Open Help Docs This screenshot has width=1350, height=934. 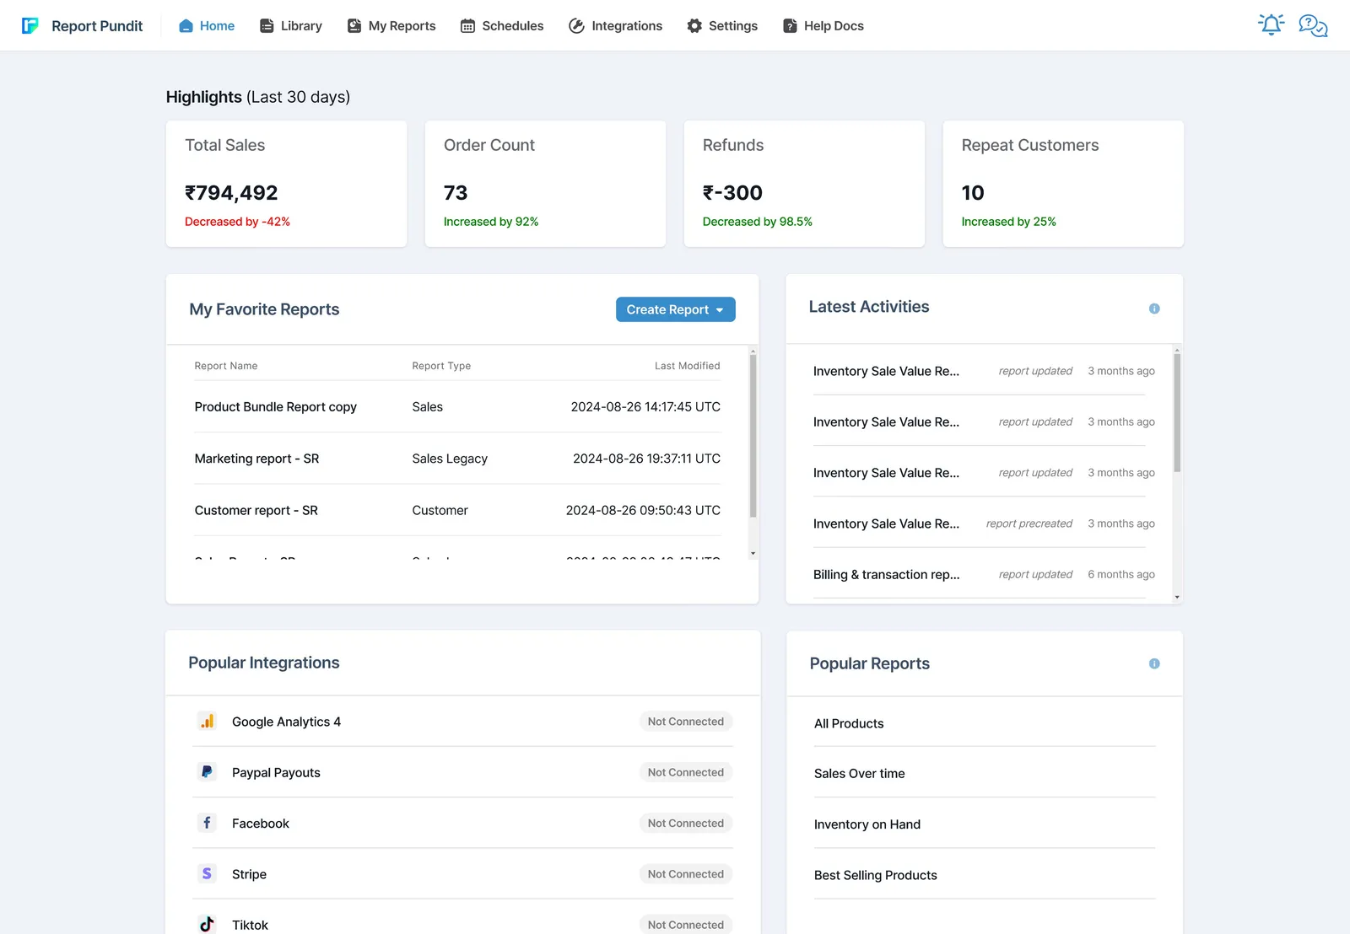[823, 25]
